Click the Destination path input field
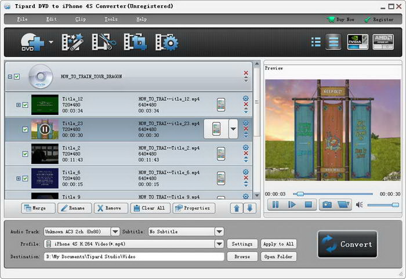406x279 pixels. click(x=134, y=257)
